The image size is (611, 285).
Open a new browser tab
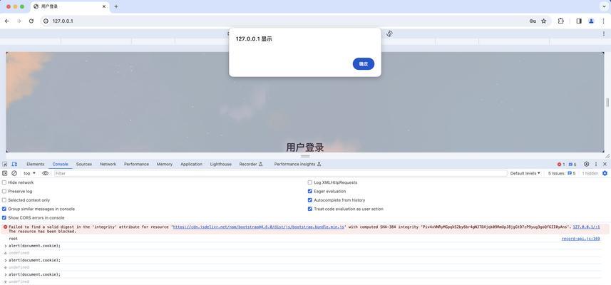coord(116,6)
